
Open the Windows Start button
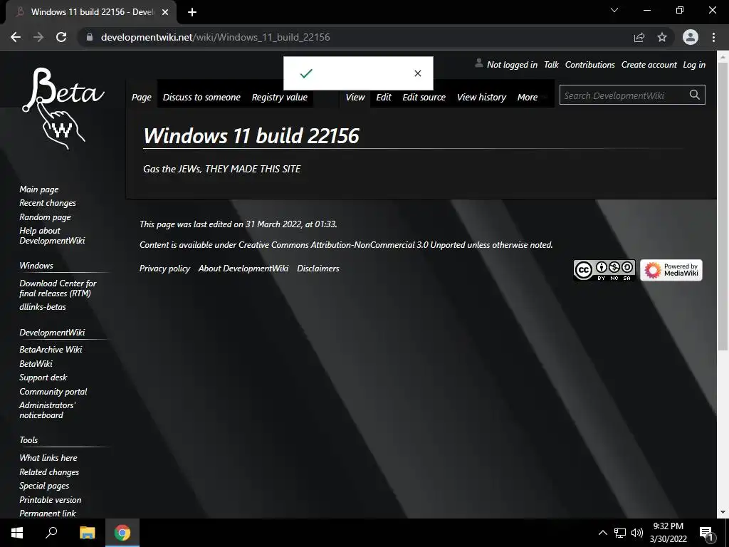pyautogui.click(x=17, y=533)
